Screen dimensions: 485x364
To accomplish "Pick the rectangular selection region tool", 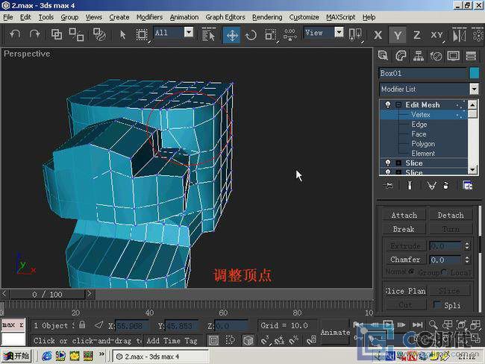I will coord(142,34).
